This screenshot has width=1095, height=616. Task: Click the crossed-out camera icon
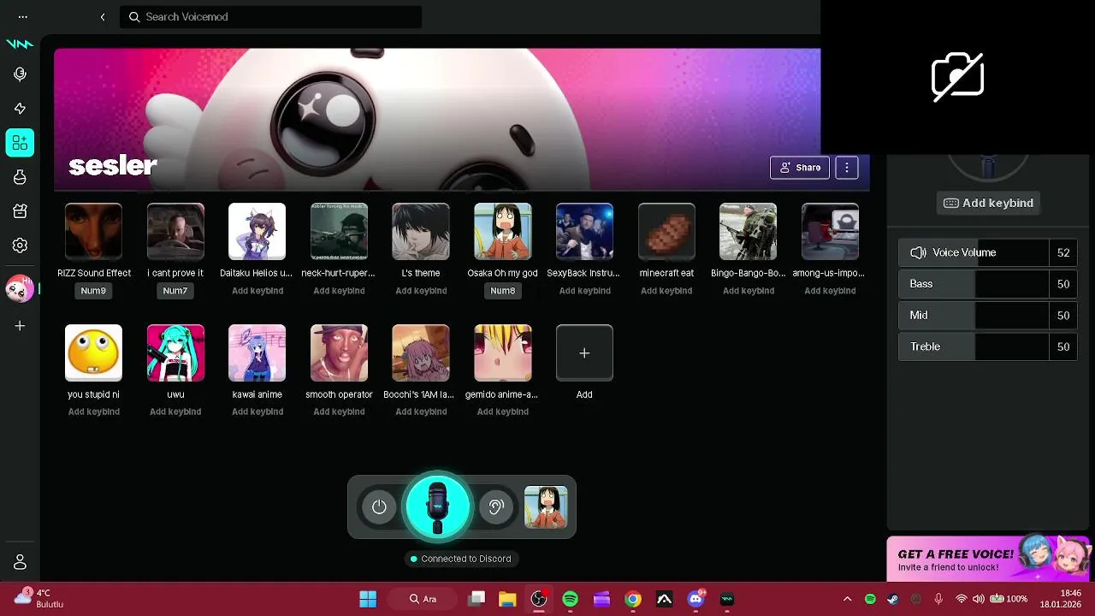click(957, 77)
